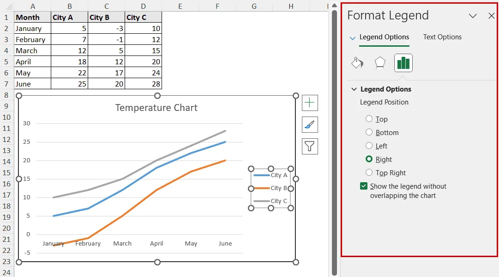Select column A header
The image size is (499, 277).
[32, 6]
